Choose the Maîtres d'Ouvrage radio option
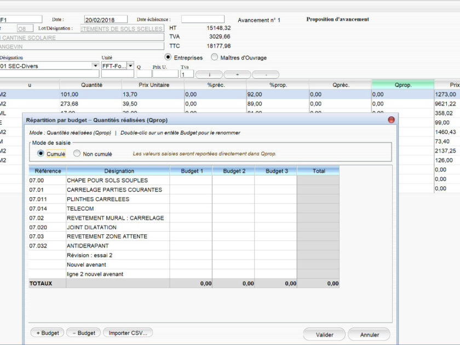 click(215, 57)
